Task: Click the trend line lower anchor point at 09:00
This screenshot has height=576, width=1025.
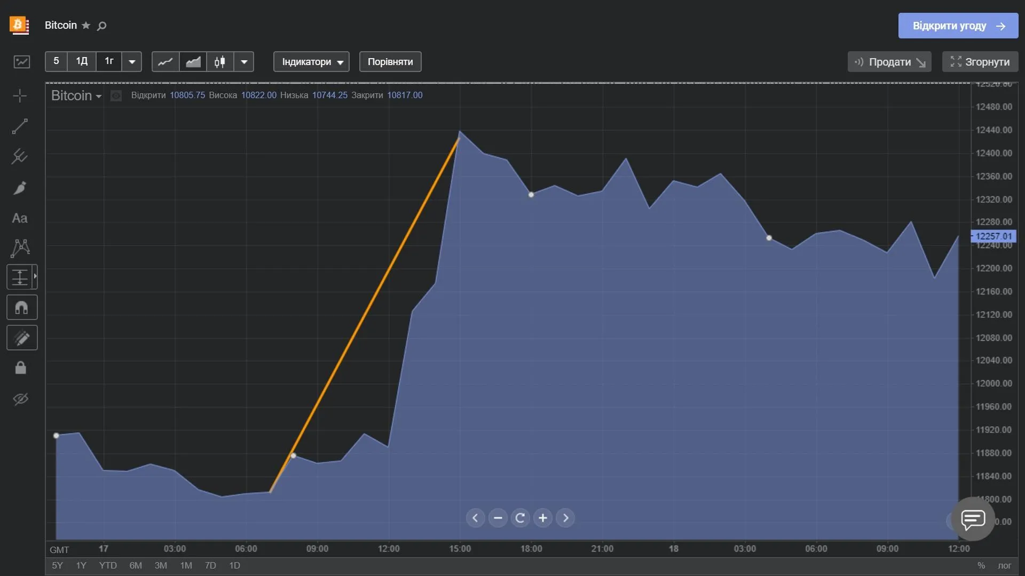Action: pos(293,455)
